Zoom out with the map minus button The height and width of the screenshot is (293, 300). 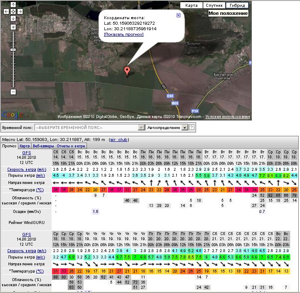click(x=13, y=92)
